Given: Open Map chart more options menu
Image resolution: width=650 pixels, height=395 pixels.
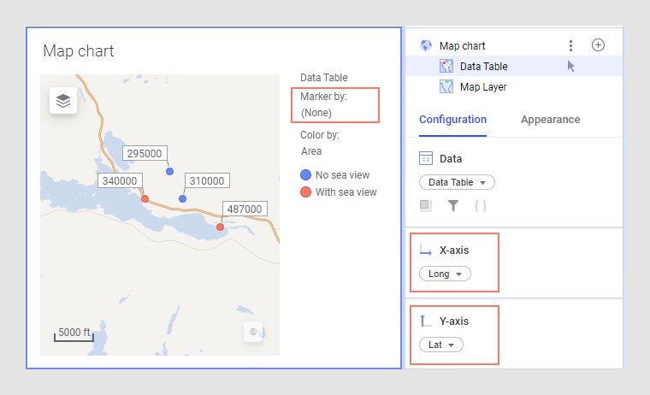Looking at the screenshot, I should [570, 45].
